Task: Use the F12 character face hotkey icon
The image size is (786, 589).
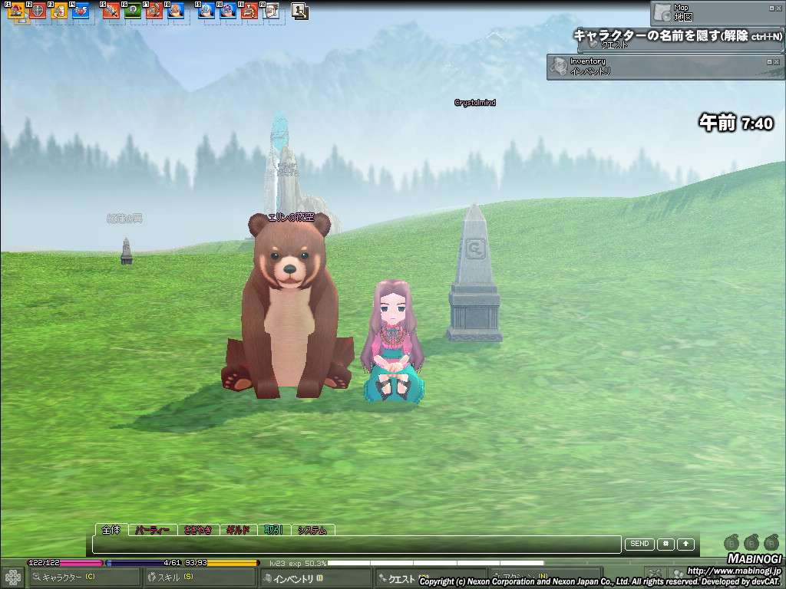Action: (x=271, y=11)
